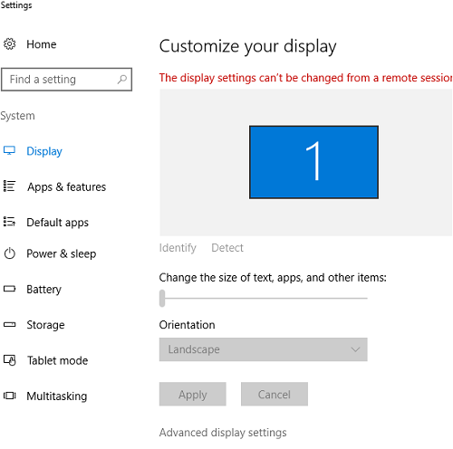This screenshot has width=453, height=449.
Task: Click the System section label
Action: tap(17, 116)
